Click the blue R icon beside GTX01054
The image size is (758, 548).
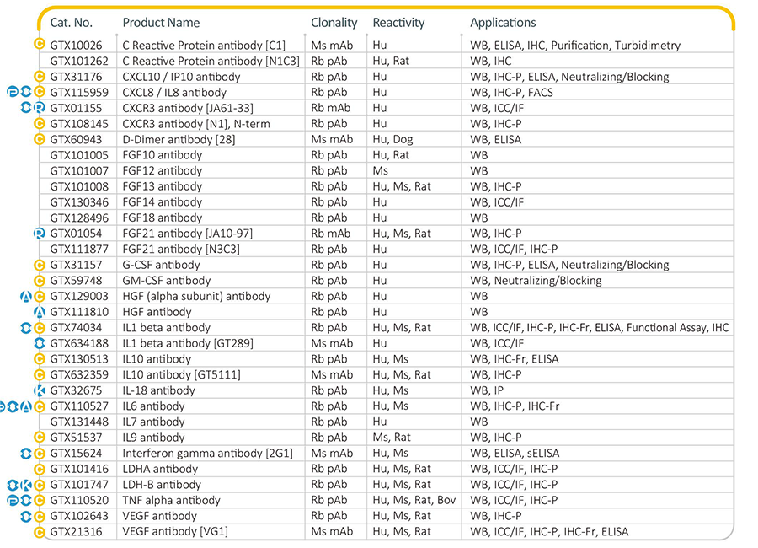click(x=40, y=234)
